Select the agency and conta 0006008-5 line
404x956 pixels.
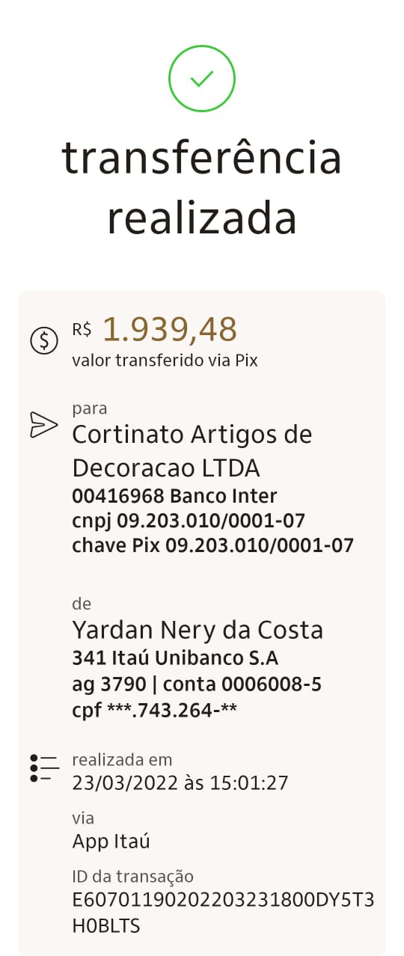[x=198, y=684]
